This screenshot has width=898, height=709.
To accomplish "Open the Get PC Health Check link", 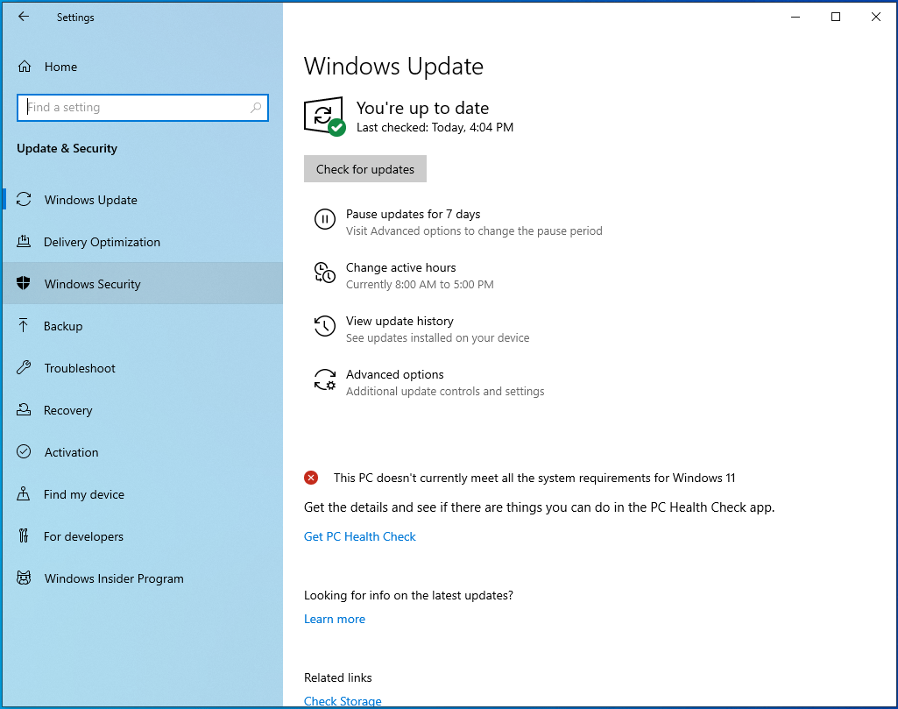I will 359,536.
